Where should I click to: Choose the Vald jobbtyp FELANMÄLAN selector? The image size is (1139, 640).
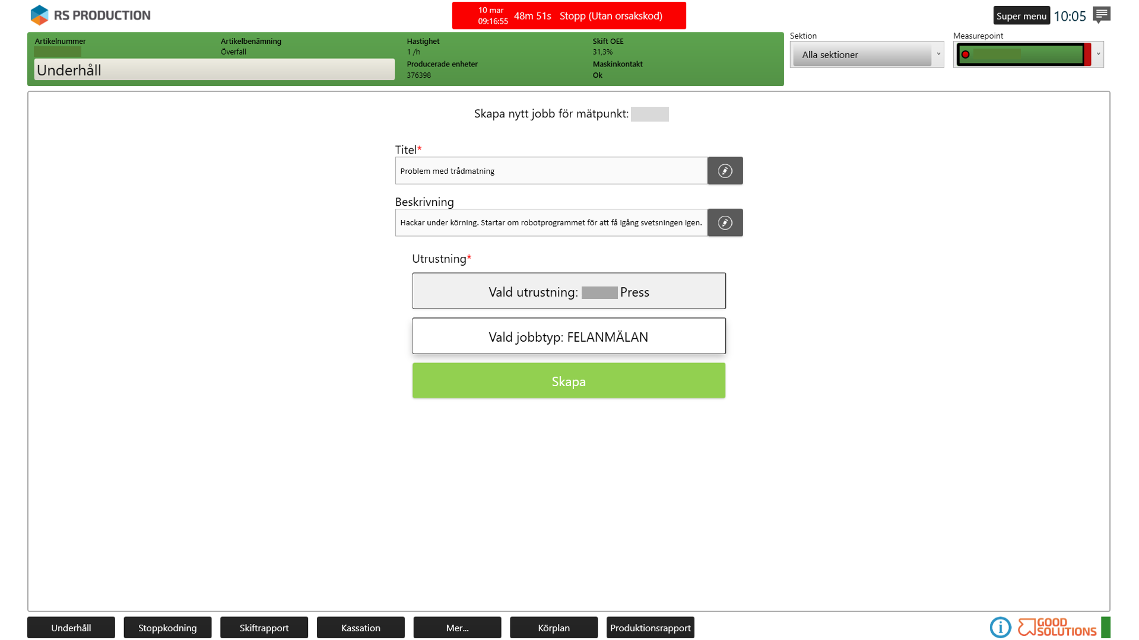point(569,336)
